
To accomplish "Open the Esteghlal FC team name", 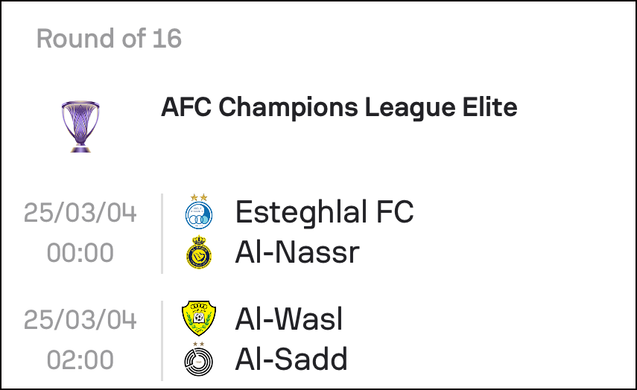I will (x=324, y=212).
